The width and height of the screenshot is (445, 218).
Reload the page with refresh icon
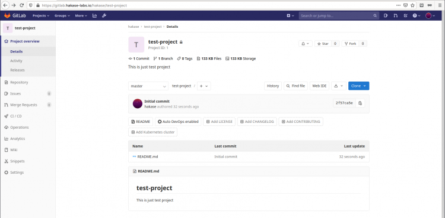point(22,5)
